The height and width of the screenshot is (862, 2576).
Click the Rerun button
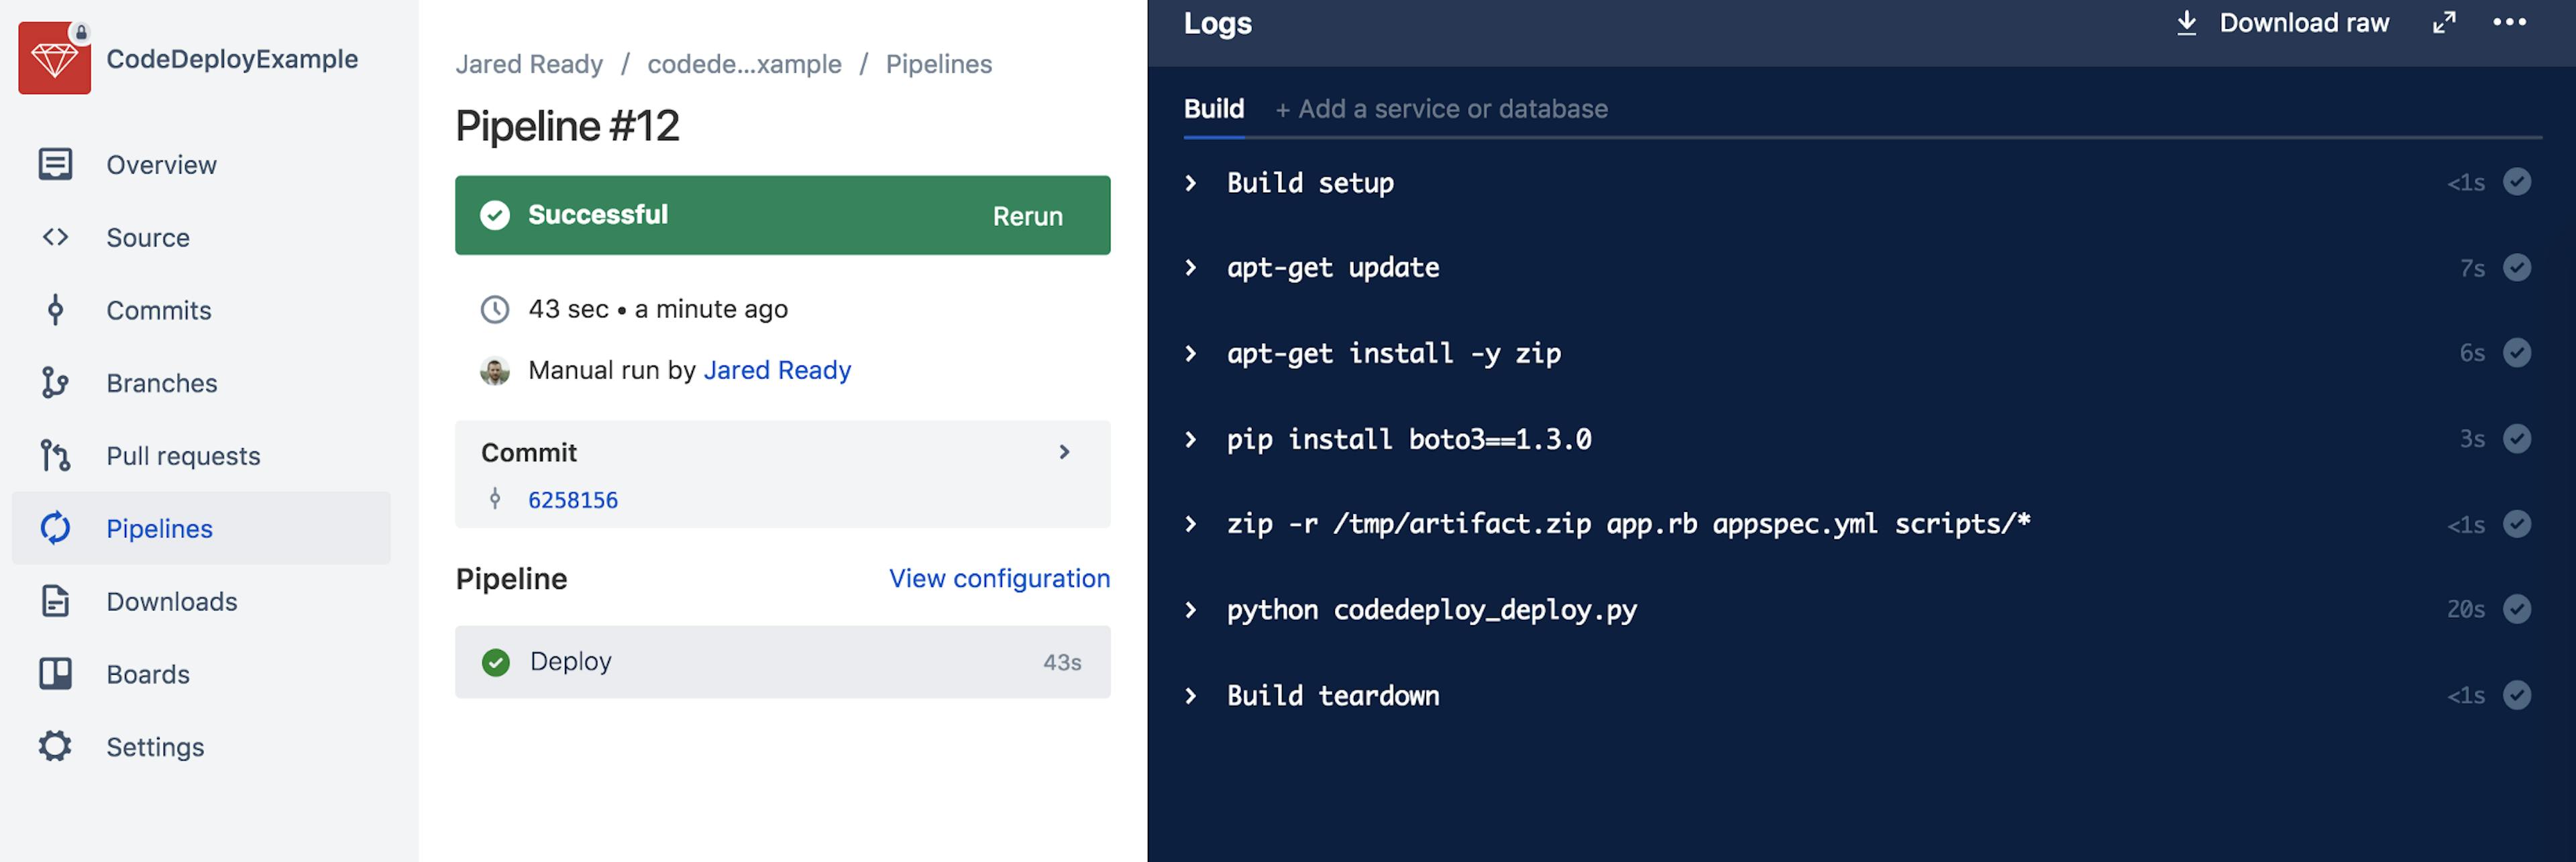tap(1027, 216)
